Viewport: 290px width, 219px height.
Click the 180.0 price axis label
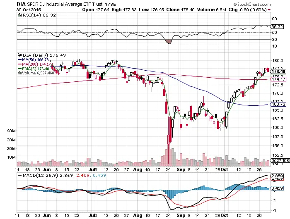click(278, 60)
